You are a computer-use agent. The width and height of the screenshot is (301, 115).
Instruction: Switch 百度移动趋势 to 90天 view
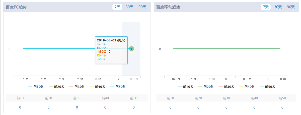(x=291, y=7)
